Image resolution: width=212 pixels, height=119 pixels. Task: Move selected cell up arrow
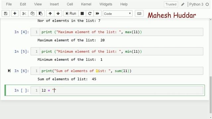point(50,14)
